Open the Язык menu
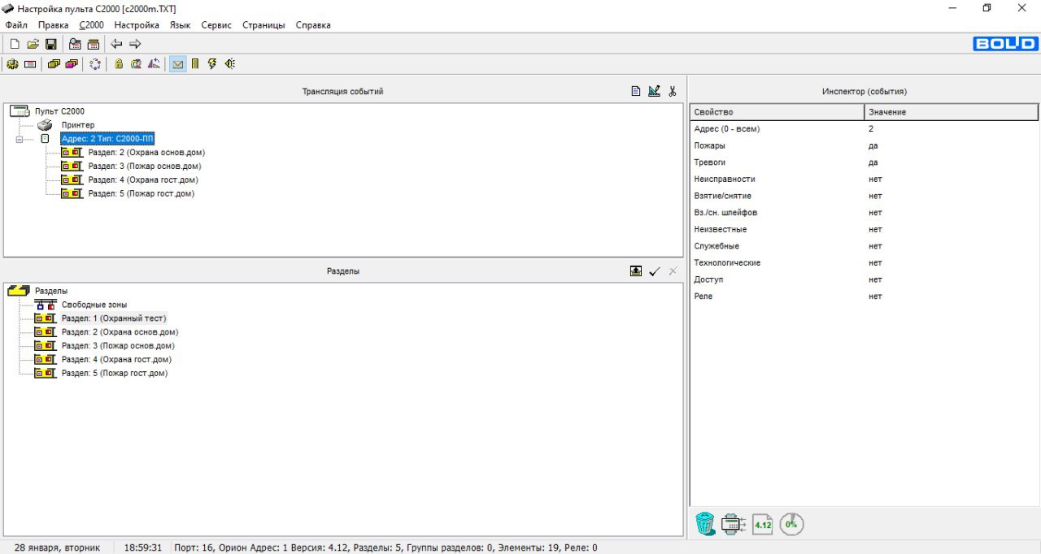This screenshot has height=554, width=1041. pos(181,25)
